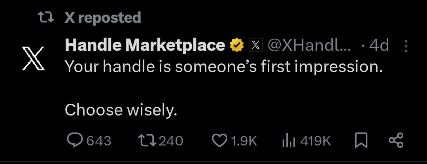Click the gold verified checkmark badge
The height and width of the screenshot is (164, 427).
pos(236,46)
